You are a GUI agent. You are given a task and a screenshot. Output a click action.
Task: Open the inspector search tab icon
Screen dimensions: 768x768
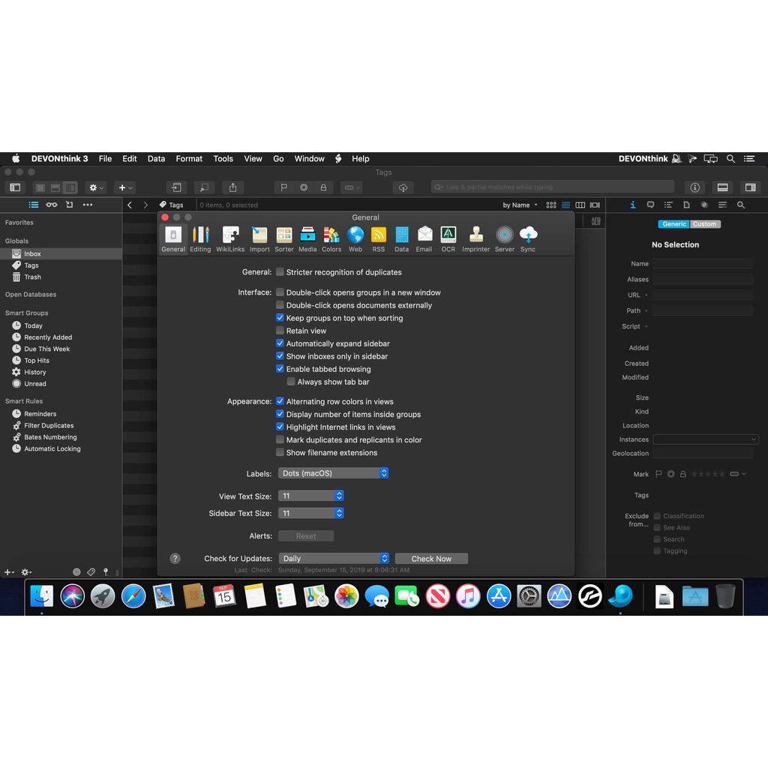(741, 205)
